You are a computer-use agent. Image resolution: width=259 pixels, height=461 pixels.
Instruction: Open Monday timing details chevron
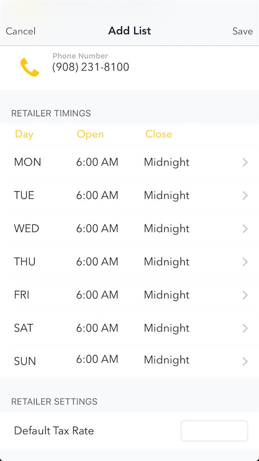(245, 162)
